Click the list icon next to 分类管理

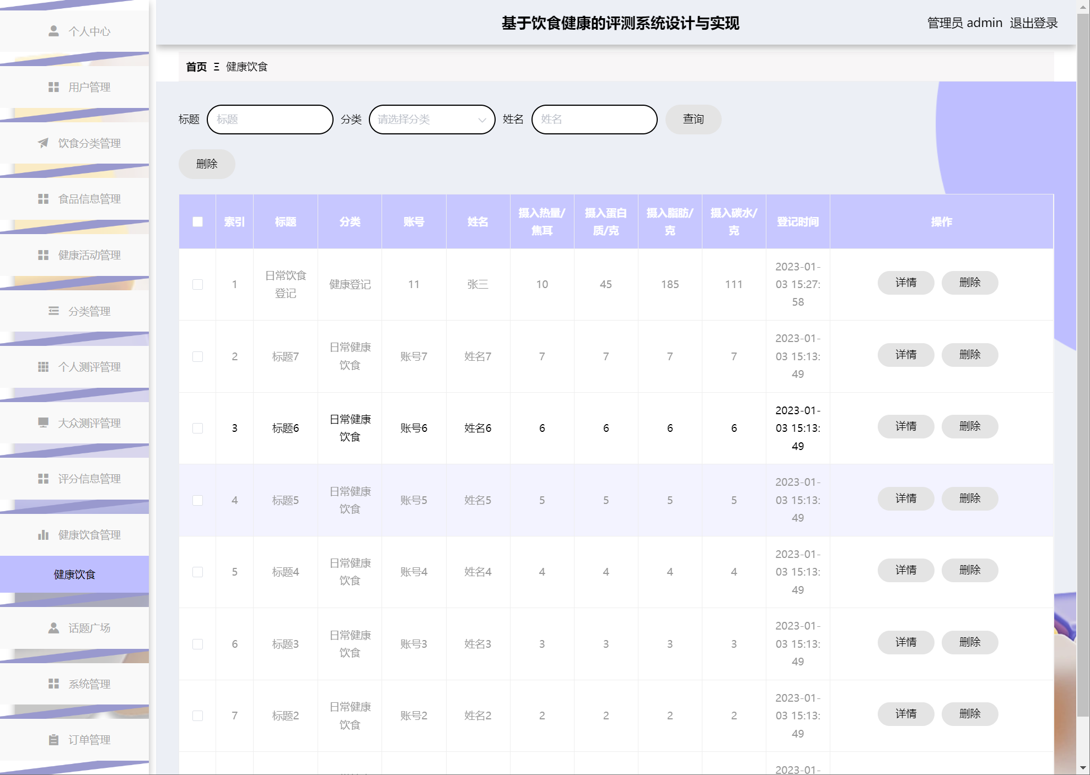click(53, 311)
